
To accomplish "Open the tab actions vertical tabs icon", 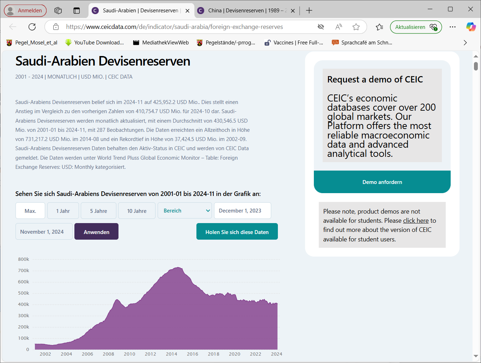I will click(77, 11).
